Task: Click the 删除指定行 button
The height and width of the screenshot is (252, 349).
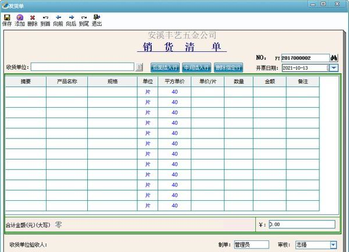Action: click(229, 68)
